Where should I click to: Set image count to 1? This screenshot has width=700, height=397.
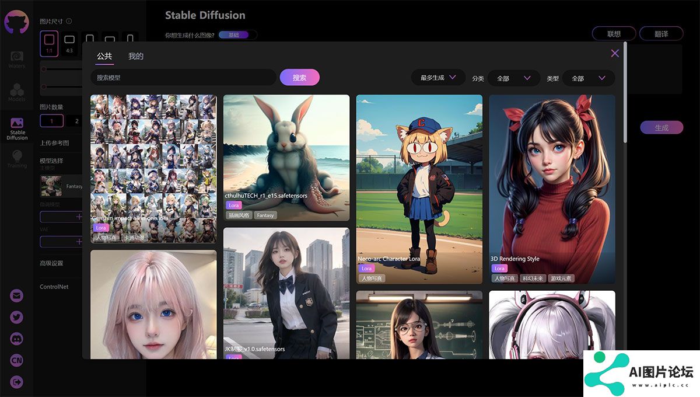pos(51,121)
